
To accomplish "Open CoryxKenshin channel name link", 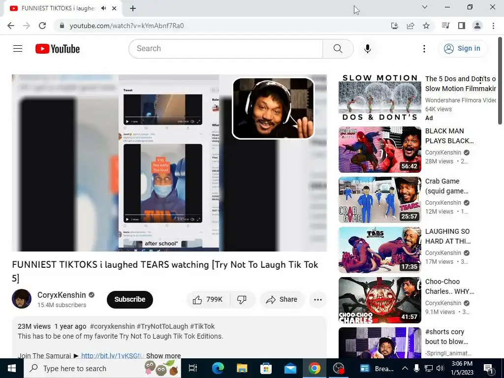I will point(62,295).
